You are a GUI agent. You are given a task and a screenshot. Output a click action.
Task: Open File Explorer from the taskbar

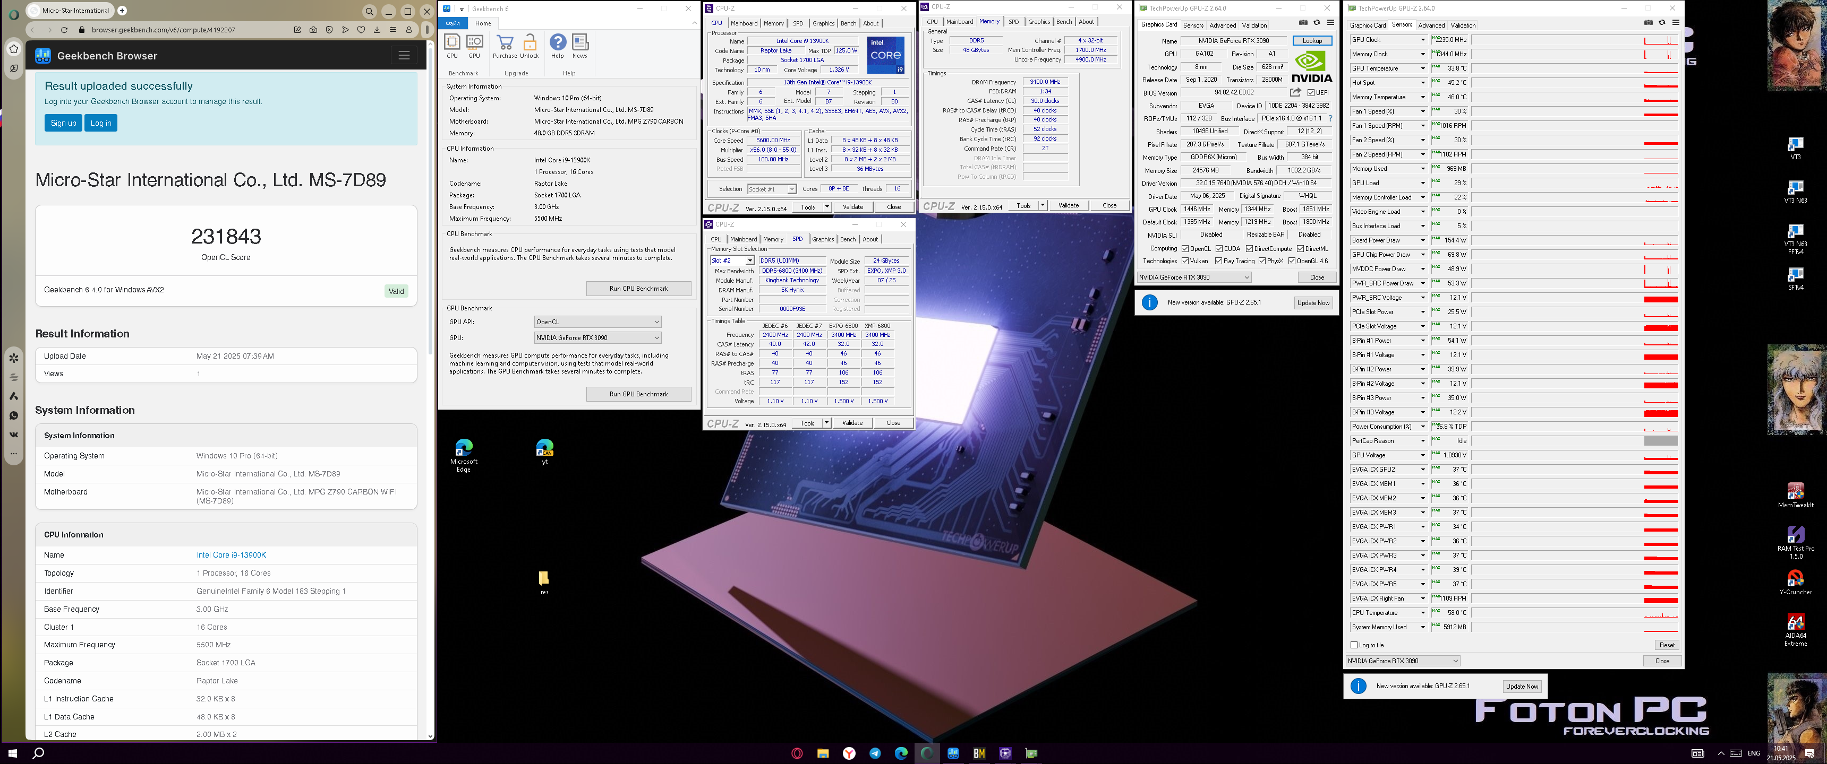click(823, 753)
